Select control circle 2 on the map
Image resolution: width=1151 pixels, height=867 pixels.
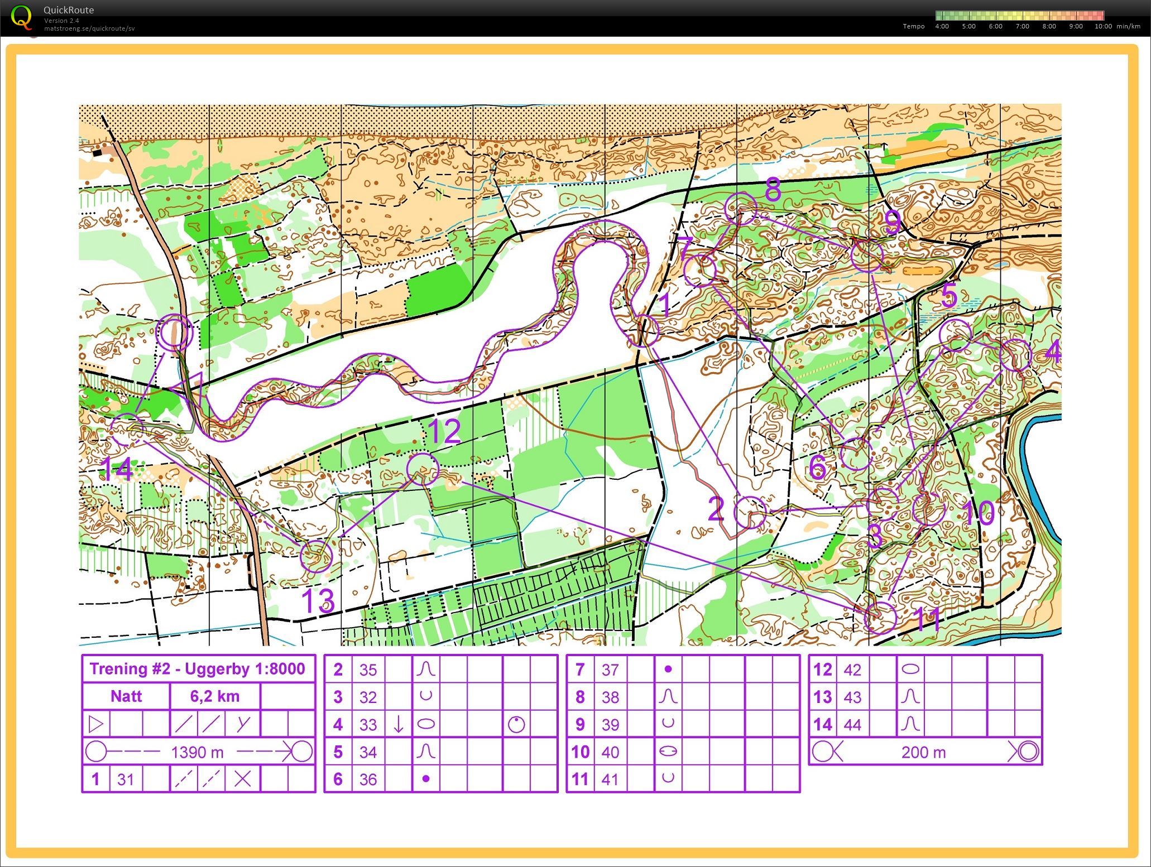[x=750, y=512]
